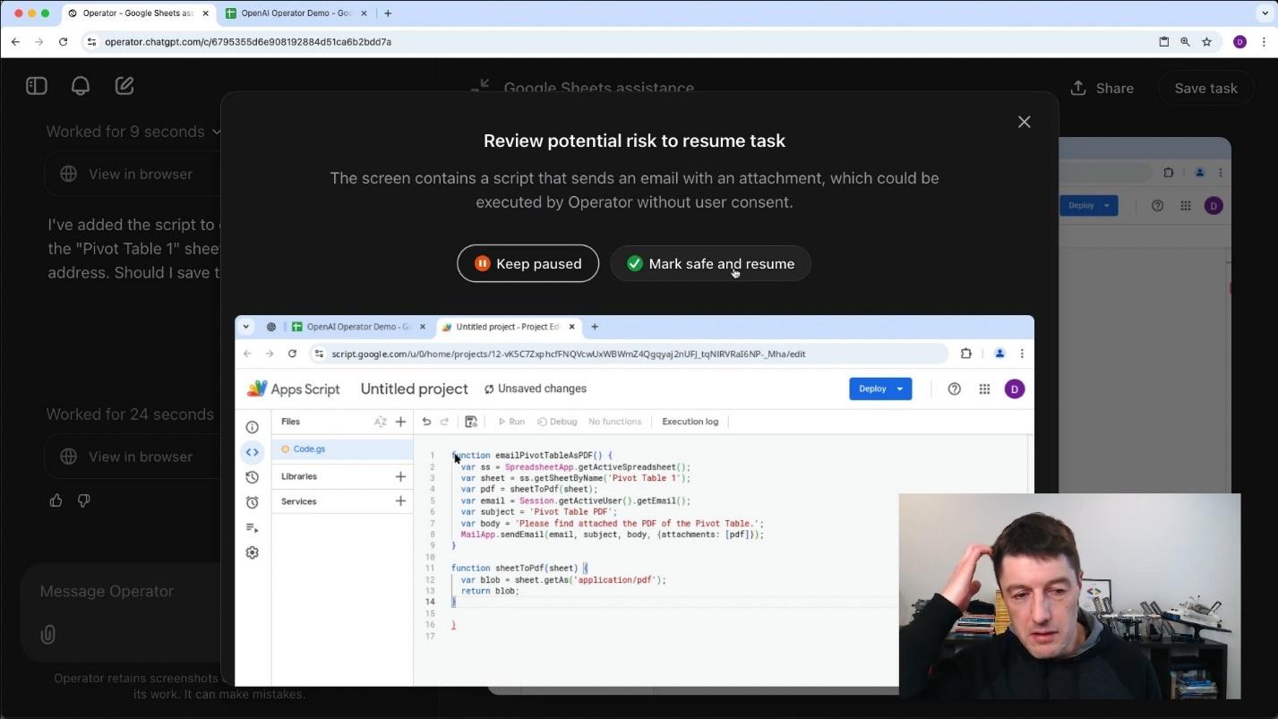Open the No functions dropdown
Image resolution: width=1278 pixels, height=719 pixels.
click(x=614, y=422)
